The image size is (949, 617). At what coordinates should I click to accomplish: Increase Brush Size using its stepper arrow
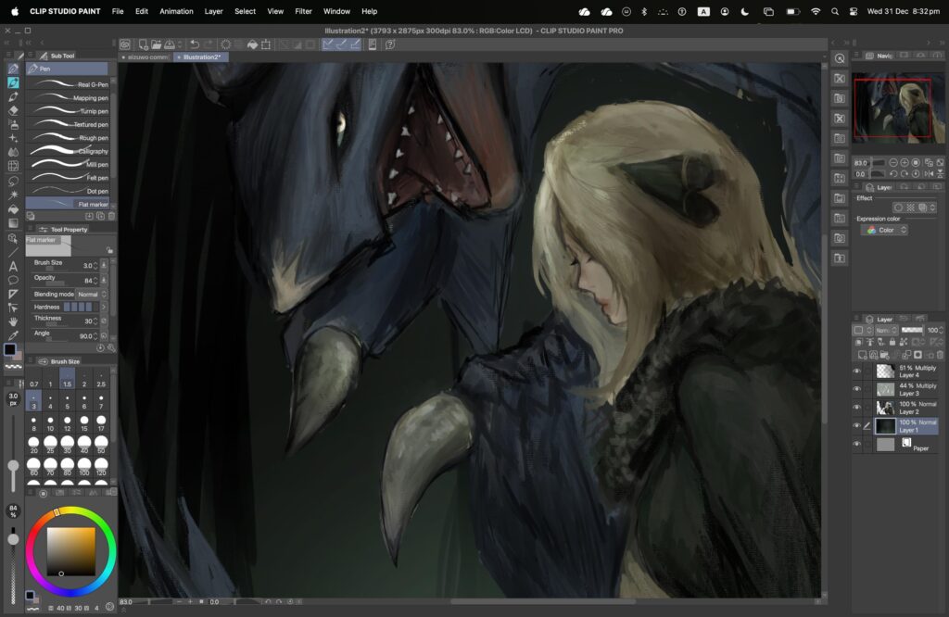click(95, 262)
